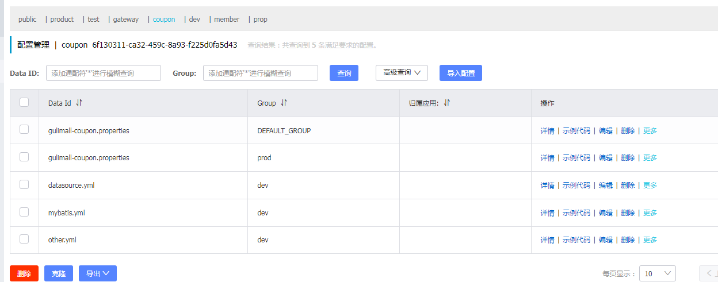Click the namespace ID 6f130311-ca32-459c-8a93-f225d0fa5d43

[x=165, y=44]
